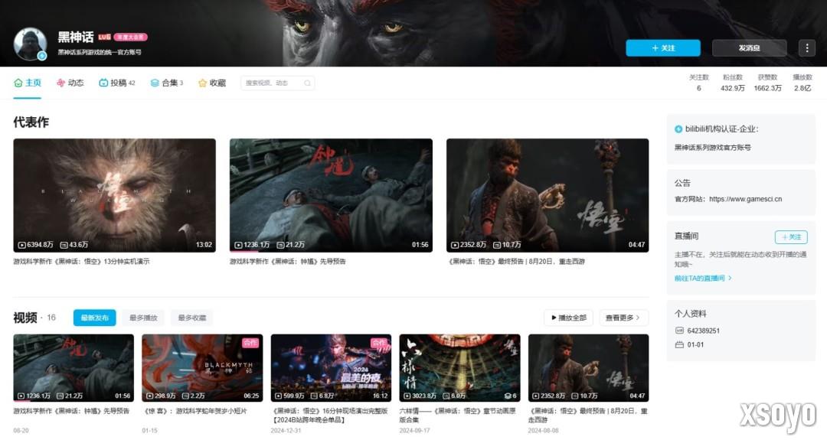The height and width of the screenshot is (440, 827).
Task: Open the 最终预告 thumbnail in the 视频 list
Action: [x=589, y=368]
